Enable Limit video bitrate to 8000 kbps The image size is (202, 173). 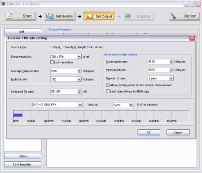pyautogui.click(x=108, y=91)
